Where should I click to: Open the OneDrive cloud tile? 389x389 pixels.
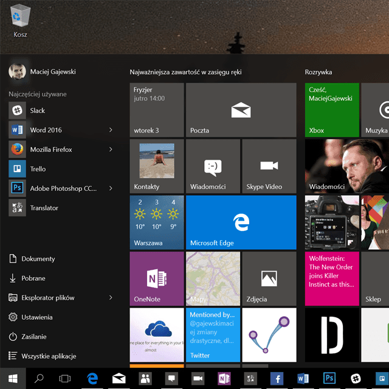[157, 335]
